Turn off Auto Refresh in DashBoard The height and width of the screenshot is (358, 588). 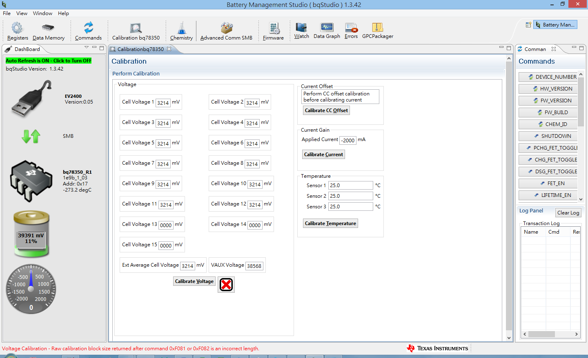pos(49,61)
